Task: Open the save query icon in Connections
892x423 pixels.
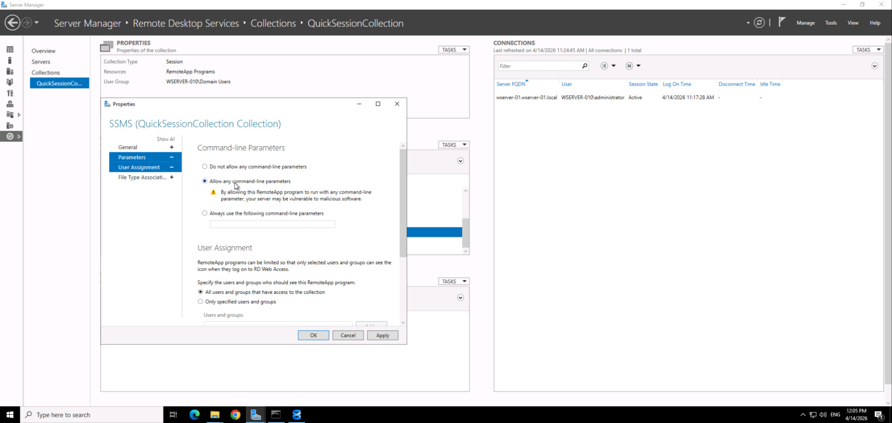Action: [630, 66]
